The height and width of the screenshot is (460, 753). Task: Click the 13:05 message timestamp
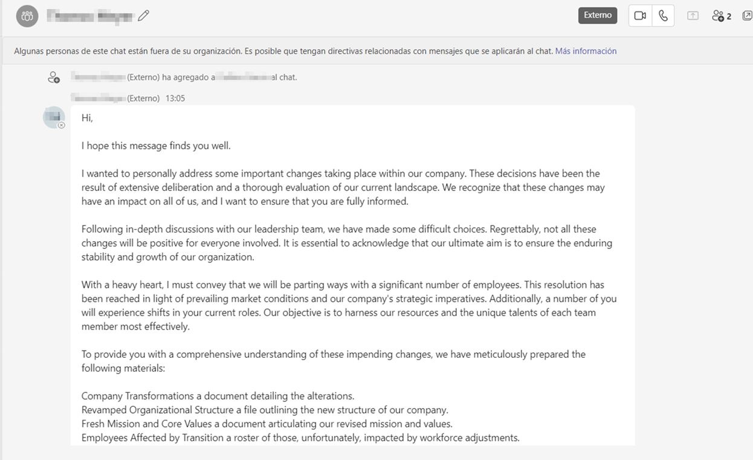(175, 98)
